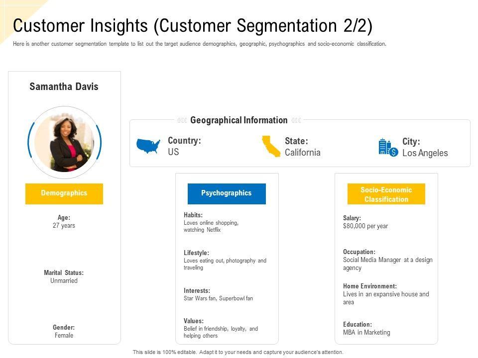Click the city buildings dollar icon

[388, 148]
